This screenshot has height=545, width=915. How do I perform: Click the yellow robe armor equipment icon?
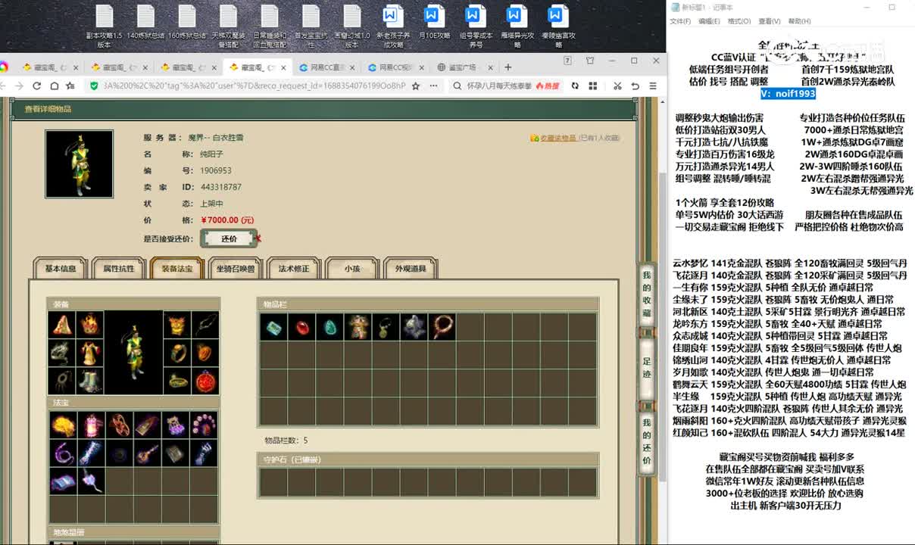(89, 353)
